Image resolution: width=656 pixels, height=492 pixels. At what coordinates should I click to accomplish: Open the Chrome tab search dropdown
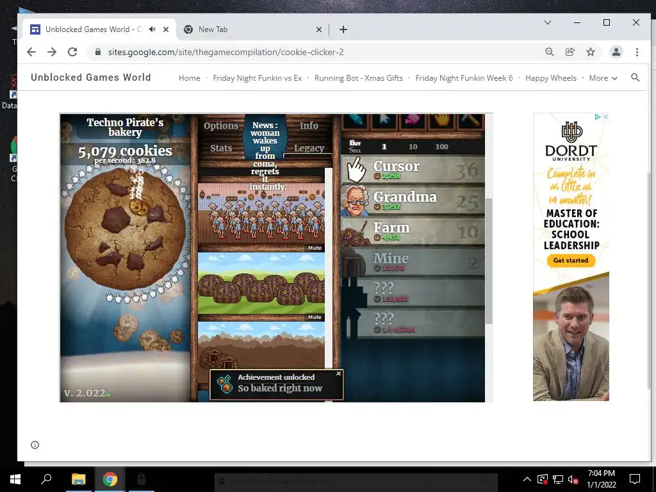(x=547, y=22)
